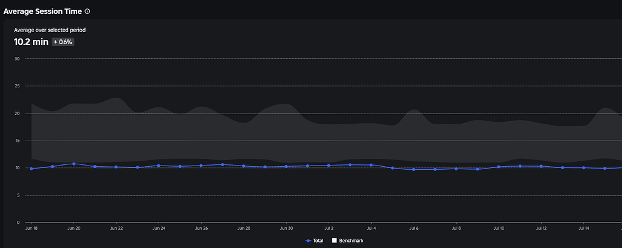Select the Jun 30 data point on the line

click(286, 166)
